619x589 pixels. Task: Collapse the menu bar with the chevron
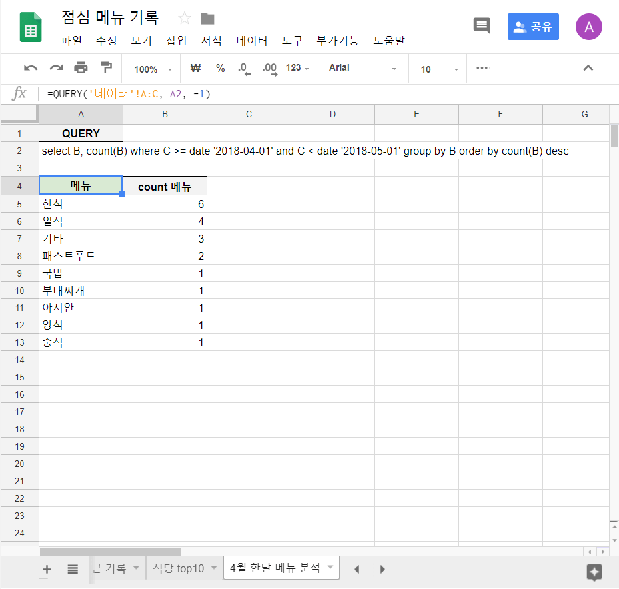tap(588, 68)
